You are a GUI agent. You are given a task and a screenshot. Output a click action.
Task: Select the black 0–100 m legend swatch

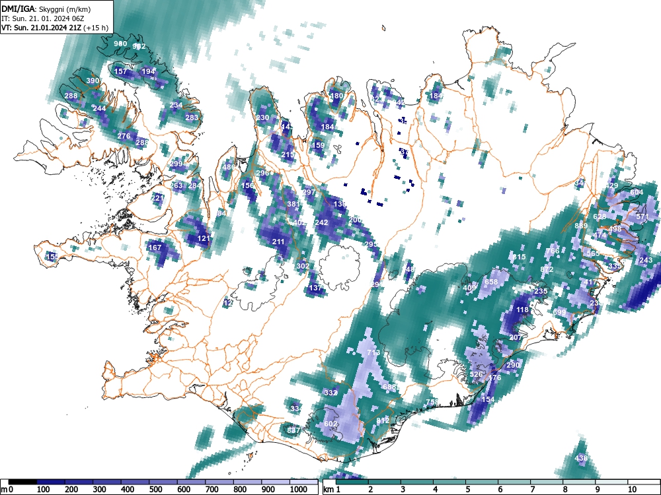[22, 482]
